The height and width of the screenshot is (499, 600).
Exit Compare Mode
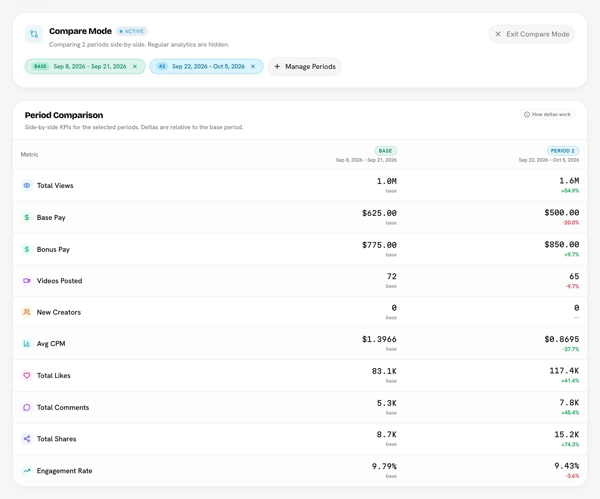pos(531,34)
